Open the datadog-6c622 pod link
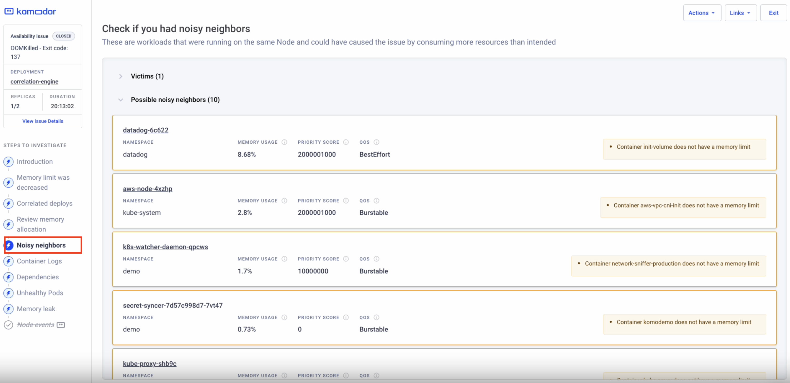The height and width of the screenshot is (383, 790). [146, 130]
